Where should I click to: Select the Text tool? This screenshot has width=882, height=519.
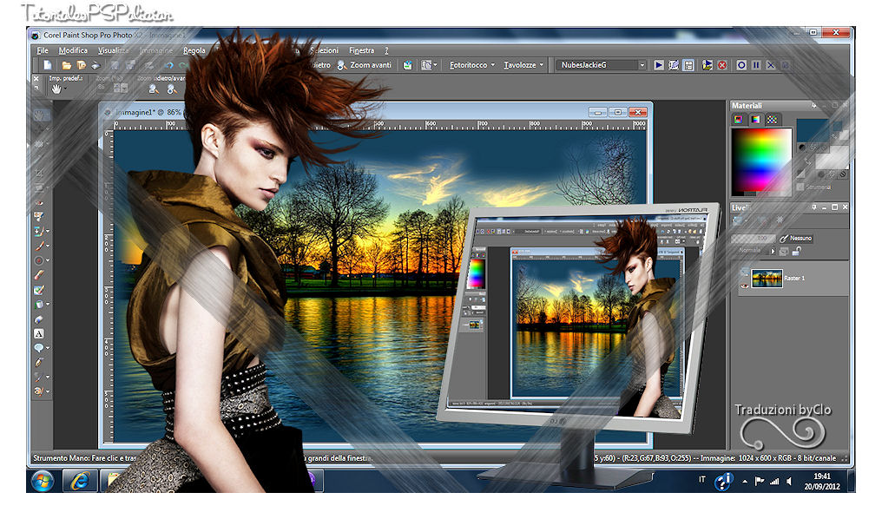[39, 333]
